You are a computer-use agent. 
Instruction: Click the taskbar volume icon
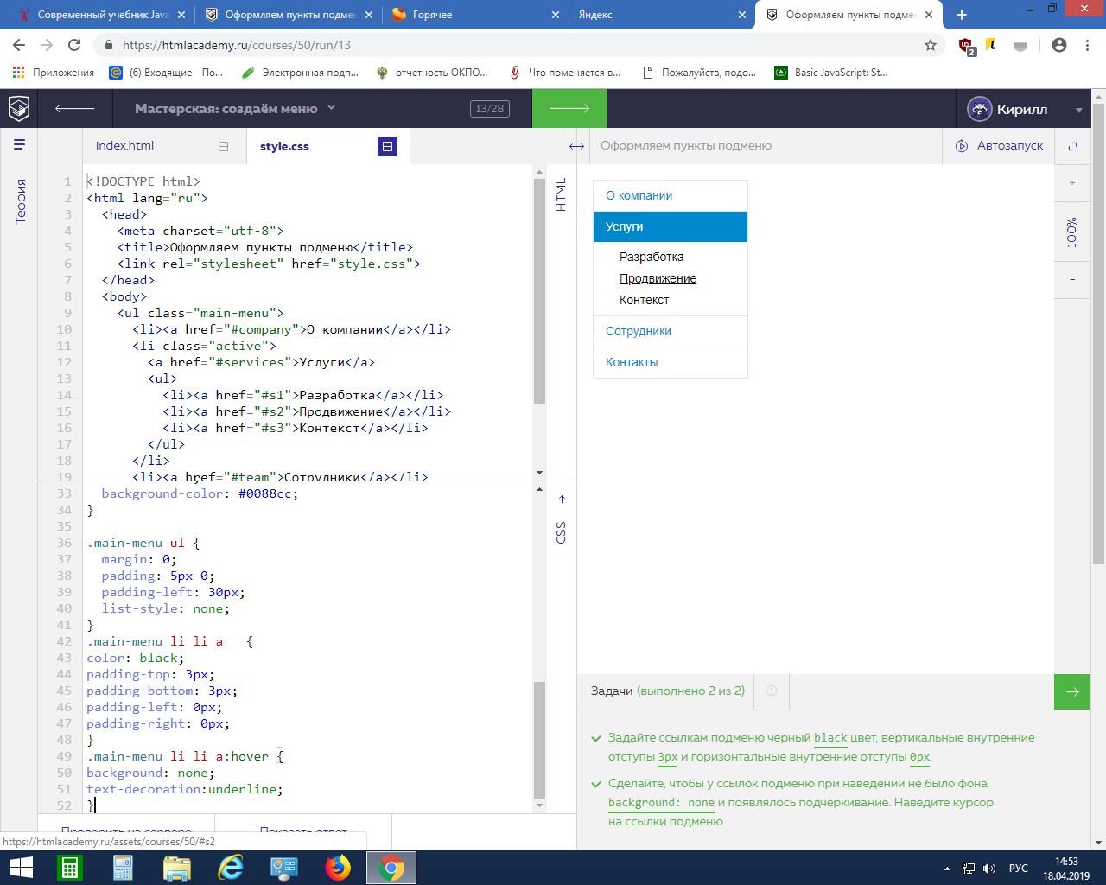point(989,869)
